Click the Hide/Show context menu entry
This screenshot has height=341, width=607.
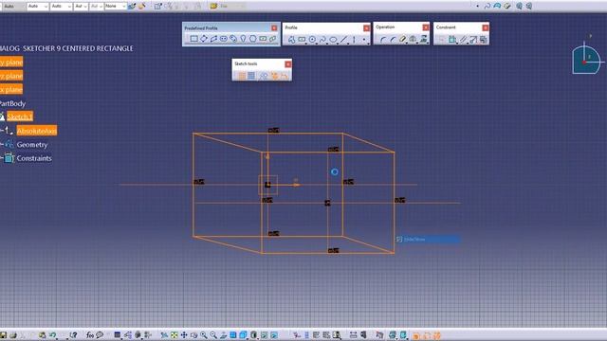click(x=428, y=240)
